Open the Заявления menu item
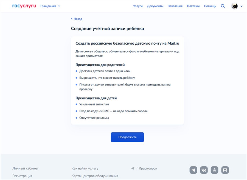This screenshot has height=180, width=247. pyautogui.click(x=175, y=6)
